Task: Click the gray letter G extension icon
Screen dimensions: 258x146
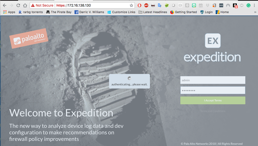Action: [187, 5]
